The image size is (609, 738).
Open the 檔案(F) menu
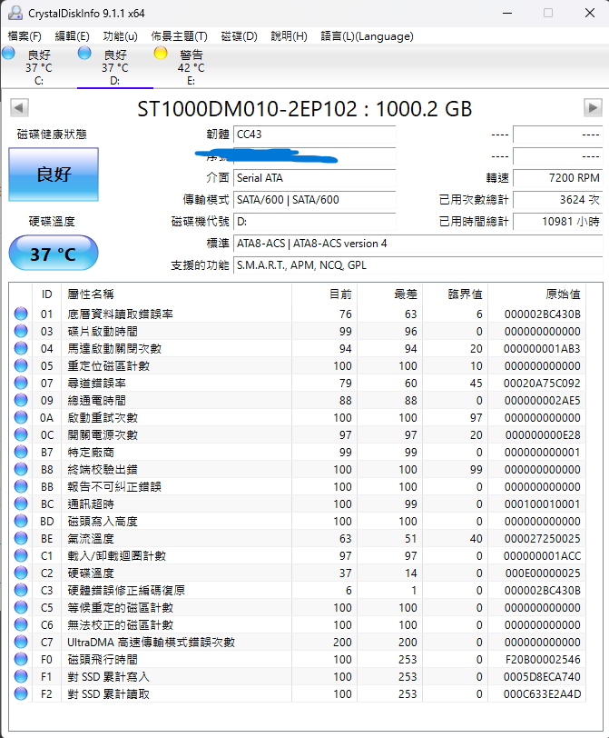click(x=25, y=36)
